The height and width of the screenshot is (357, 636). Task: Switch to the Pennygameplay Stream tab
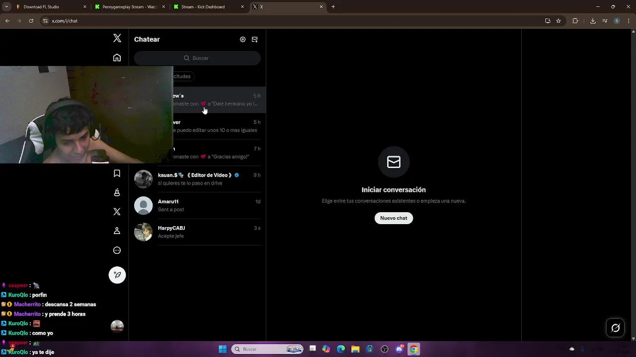coord(129,7)
